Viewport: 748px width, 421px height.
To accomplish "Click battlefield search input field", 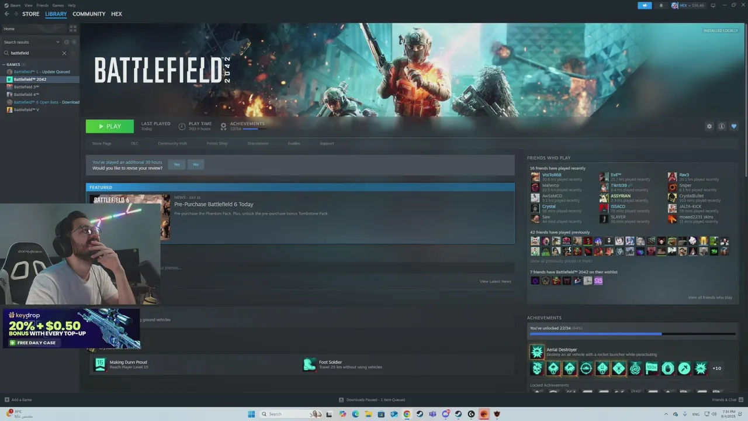I will 35,53.
